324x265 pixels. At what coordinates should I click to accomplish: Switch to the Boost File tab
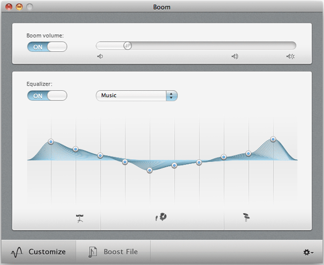[x=113, y=252]
